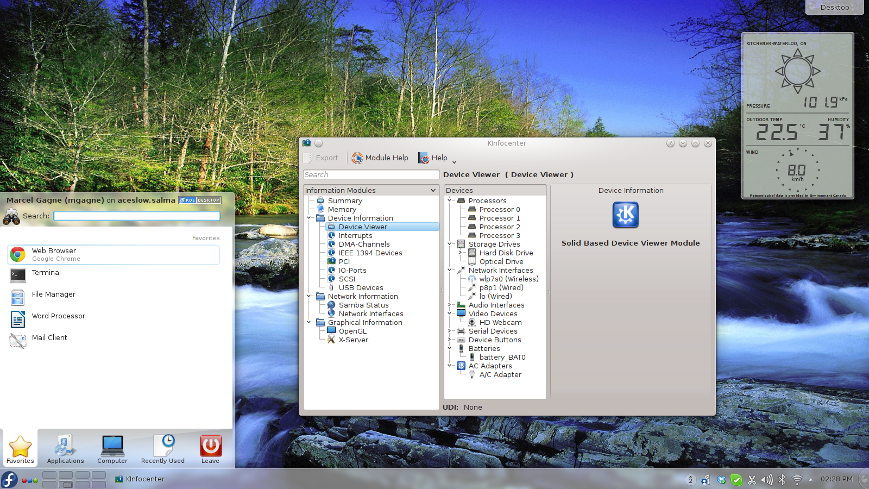Viewport: 869px width, 489px height.
Task: Click the Bluetooth tray icon
Action: [782, 480]
